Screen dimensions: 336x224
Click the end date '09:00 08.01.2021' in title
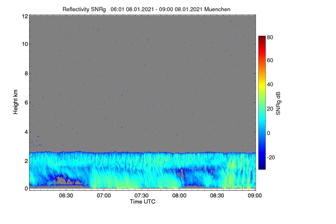(181, 9)
